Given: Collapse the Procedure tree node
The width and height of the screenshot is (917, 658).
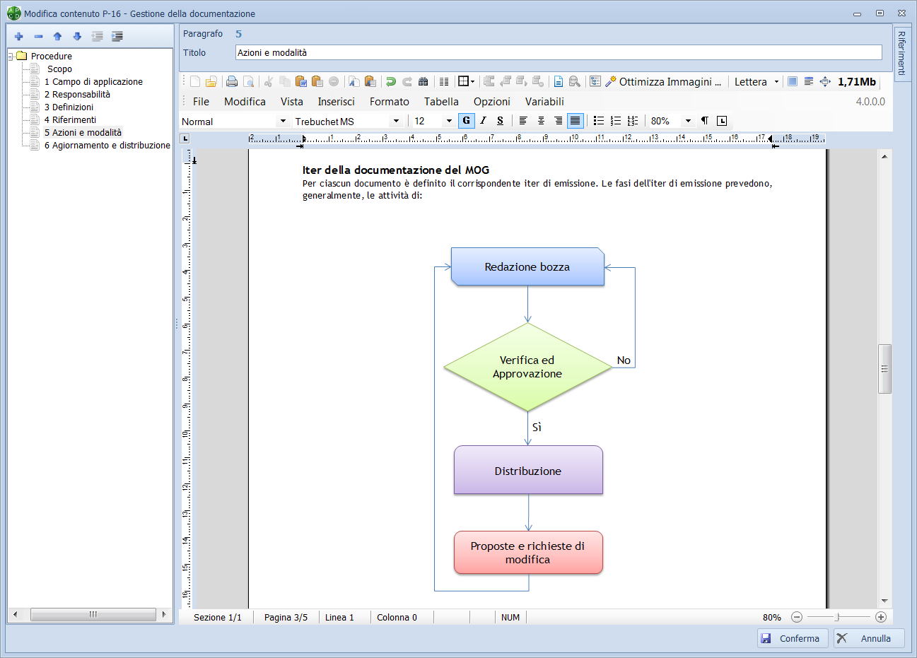Looking at the screenshot, I should (x=11, y=56).
